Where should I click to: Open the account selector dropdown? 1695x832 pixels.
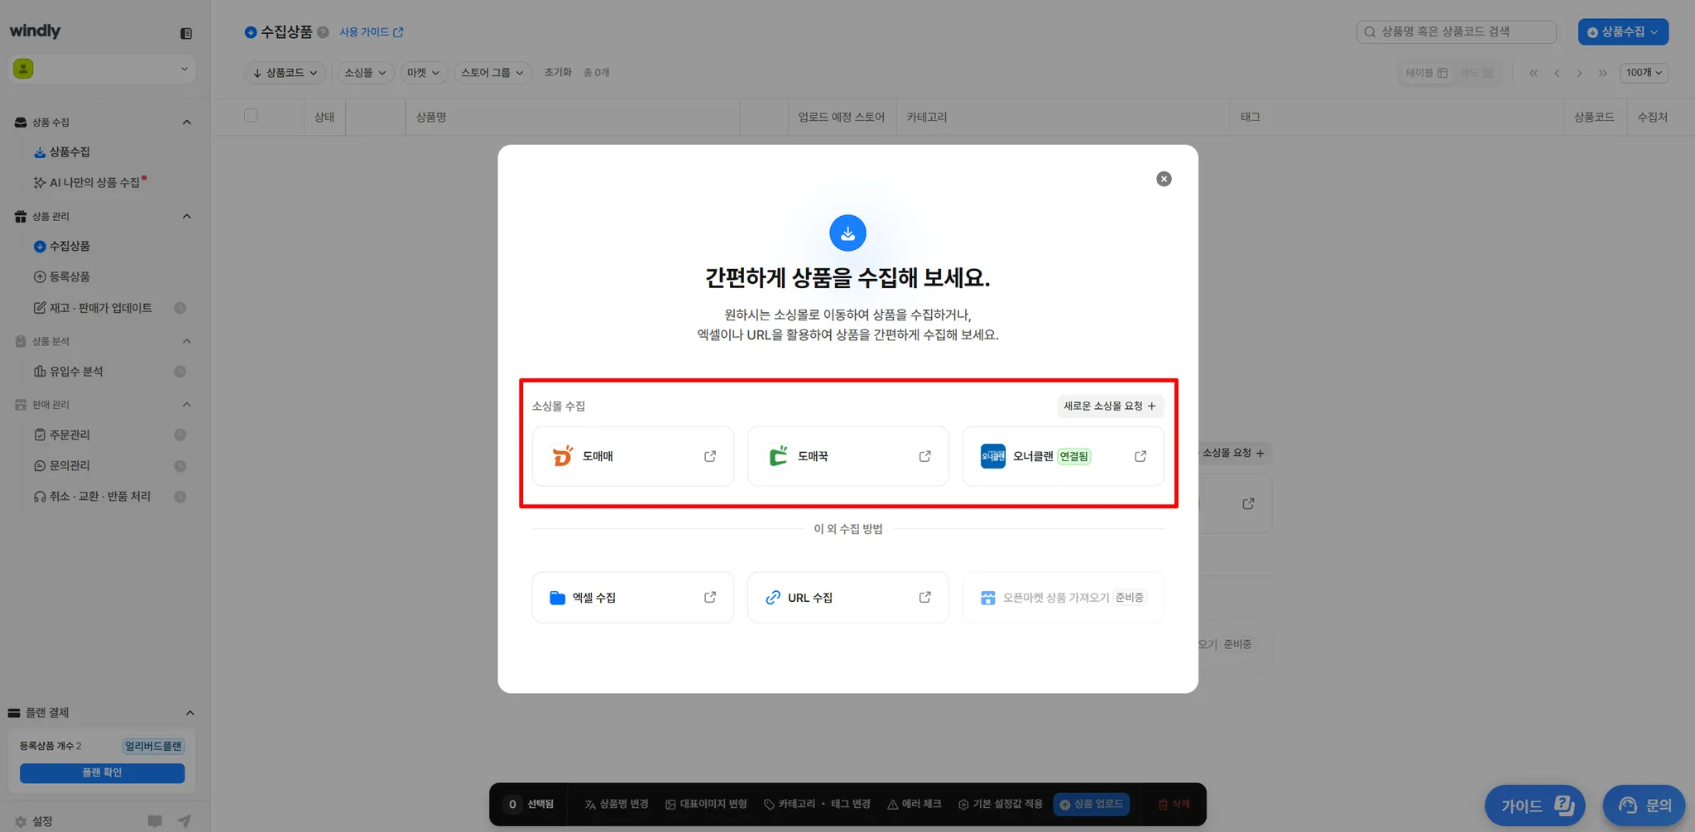(103, 69)
